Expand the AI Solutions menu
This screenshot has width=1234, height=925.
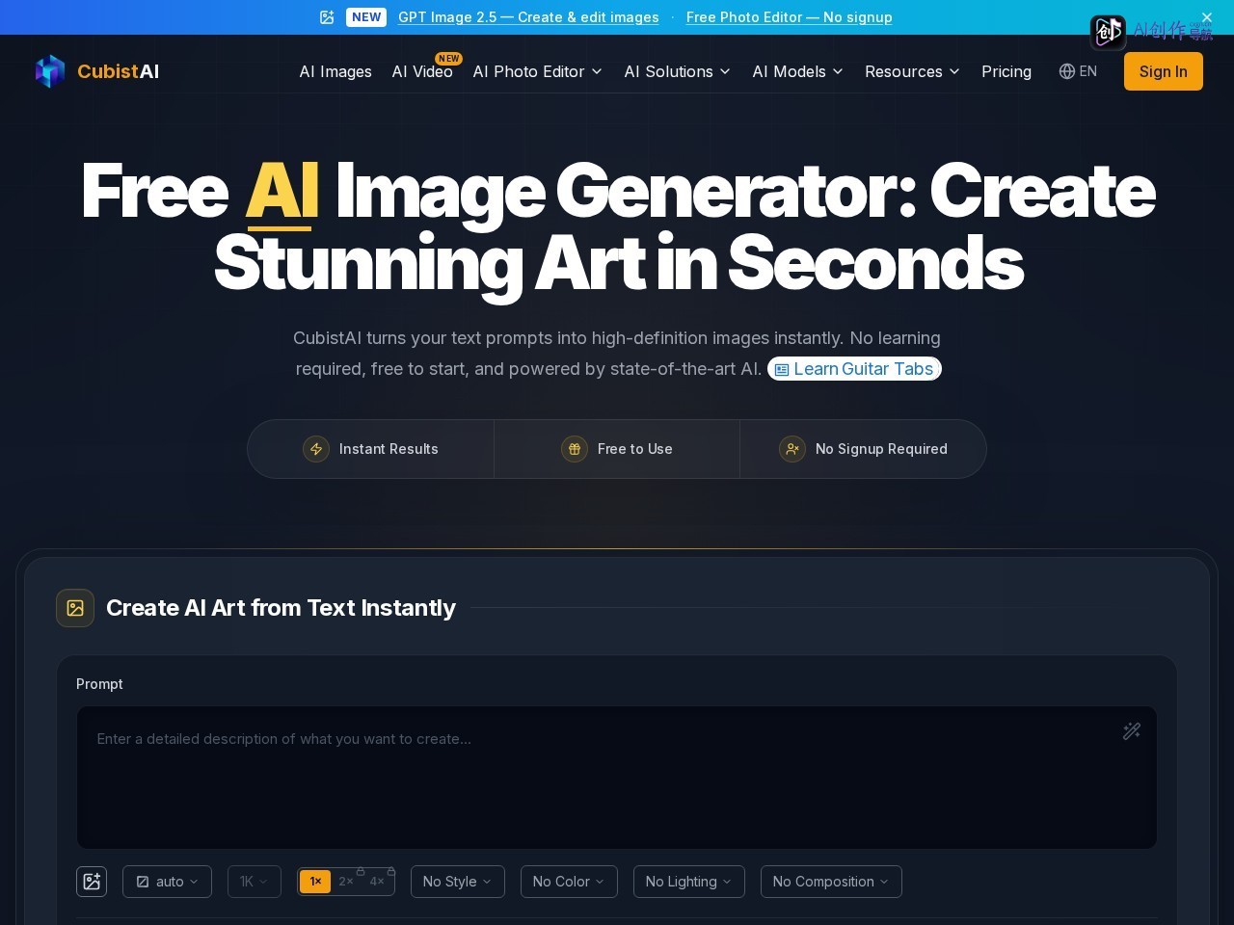pos(678,71)
